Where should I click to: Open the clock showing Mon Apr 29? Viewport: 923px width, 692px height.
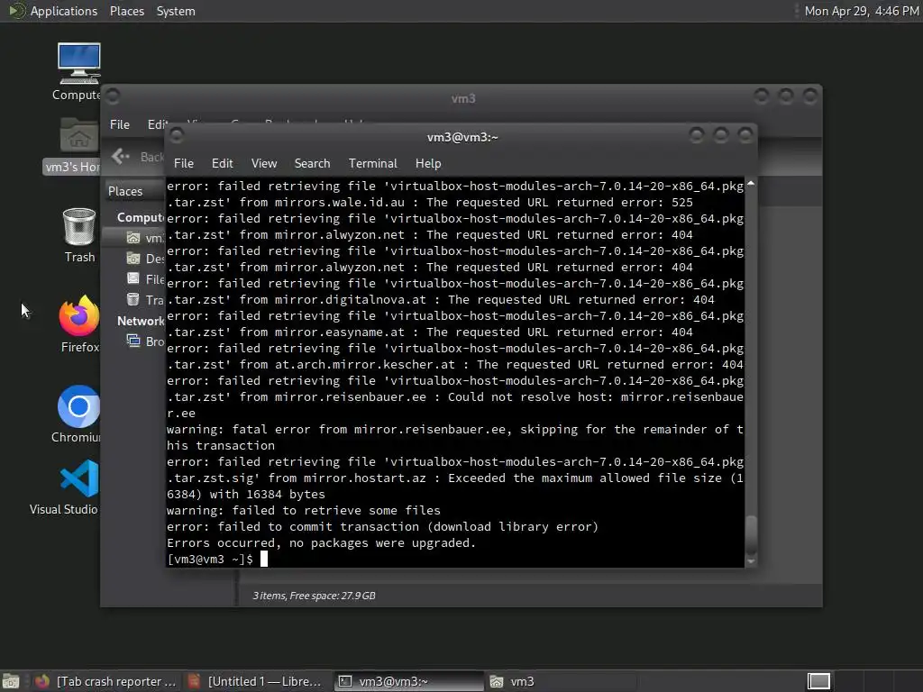tap(861, 11)
